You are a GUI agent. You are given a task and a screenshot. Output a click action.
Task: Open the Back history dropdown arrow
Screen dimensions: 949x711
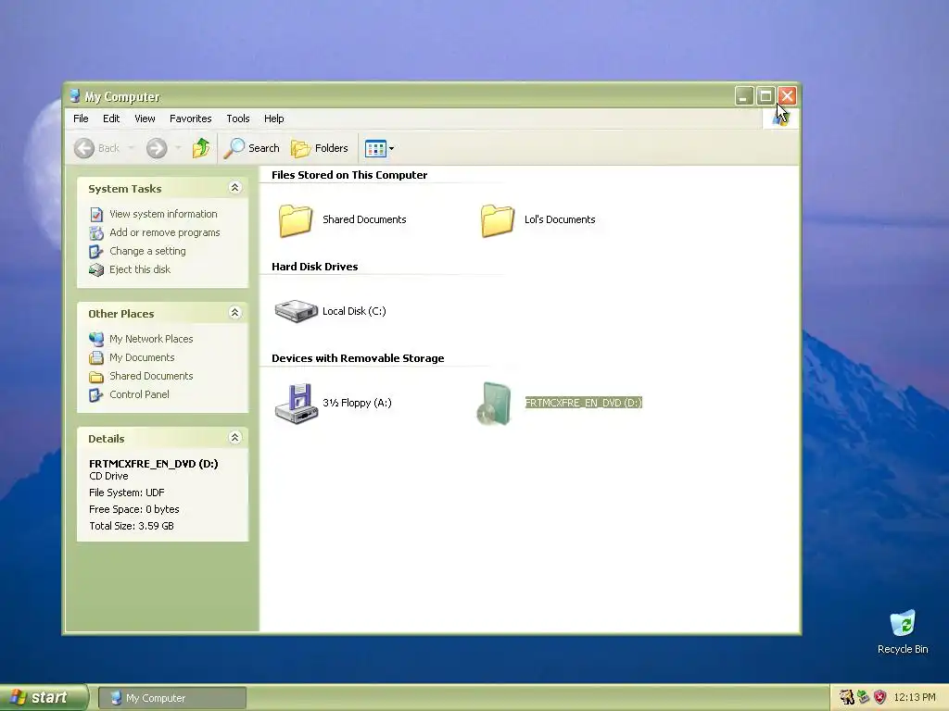[x=131, y=148]
